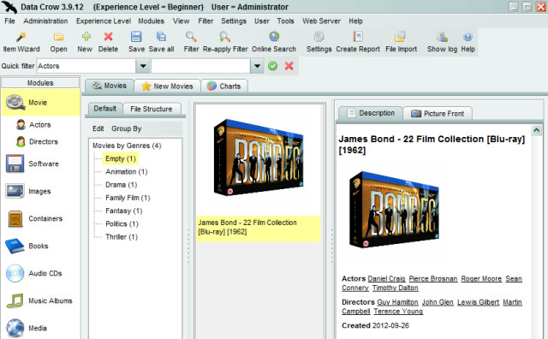Viewport: 548px width, 339px height.
Task: Click the Online Search globe icon
Action: 274,36
